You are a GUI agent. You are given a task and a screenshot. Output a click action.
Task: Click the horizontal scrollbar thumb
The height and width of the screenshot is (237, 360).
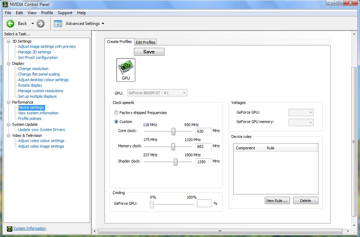coord(220,231)
